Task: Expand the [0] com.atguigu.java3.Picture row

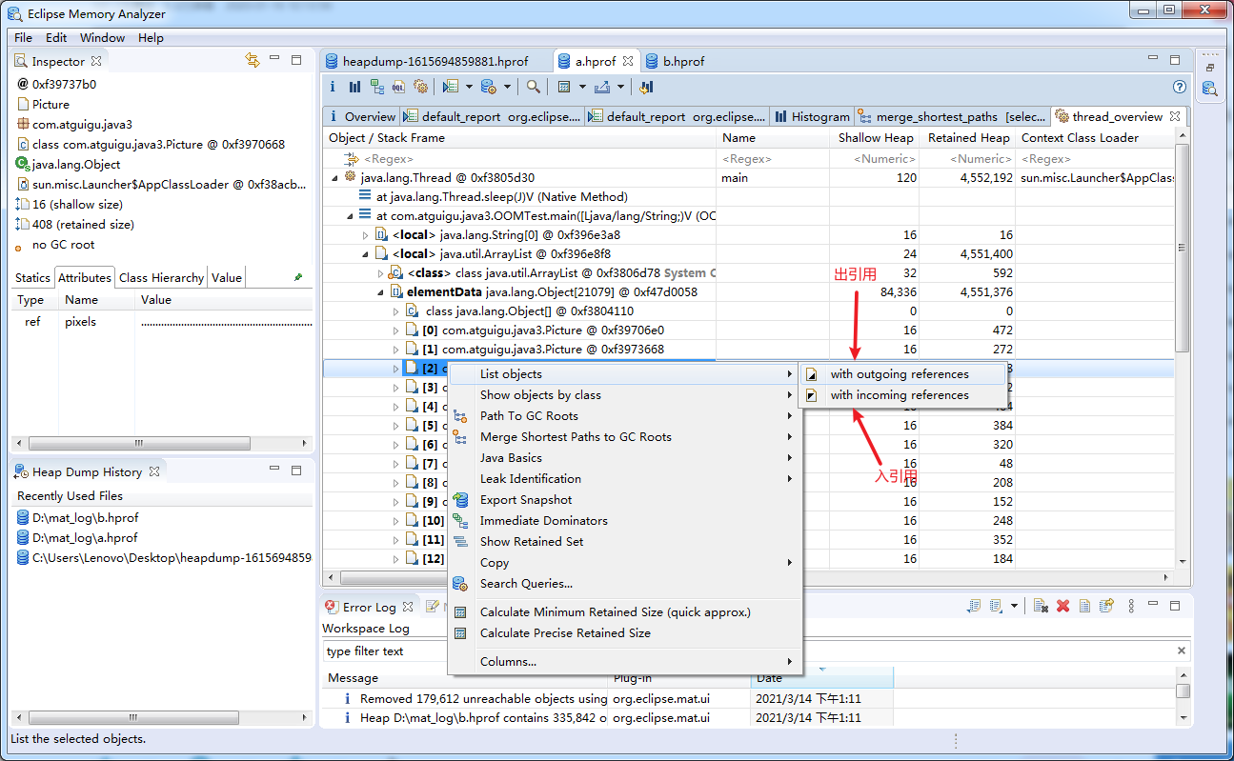Action: pos(396,330)
